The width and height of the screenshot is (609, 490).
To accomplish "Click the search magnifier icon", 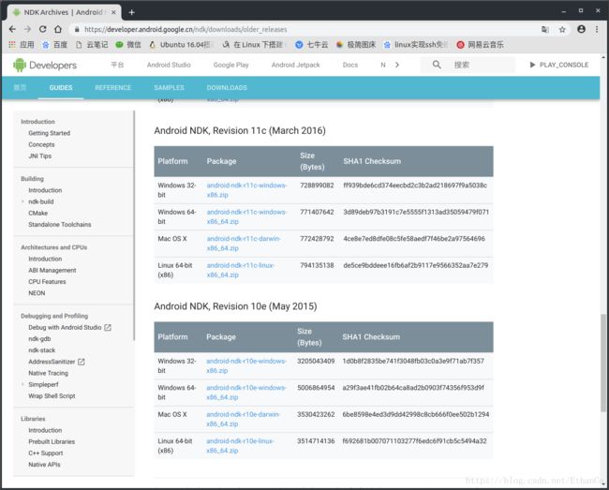I will [437, 65].
